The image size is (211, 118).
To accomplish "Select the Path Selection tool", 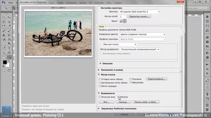I will (x=4, y=53).
